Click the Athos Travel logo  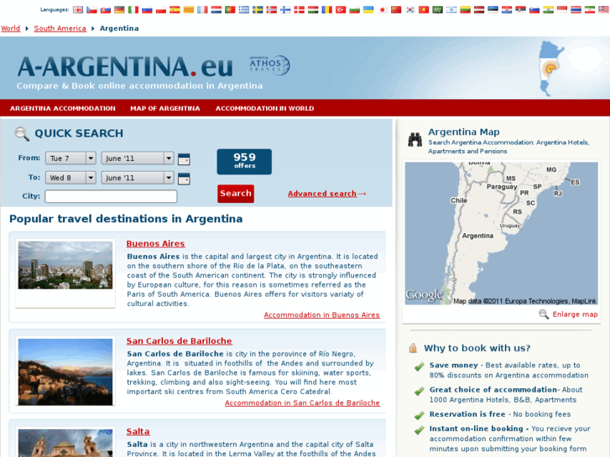click(269, 65)
